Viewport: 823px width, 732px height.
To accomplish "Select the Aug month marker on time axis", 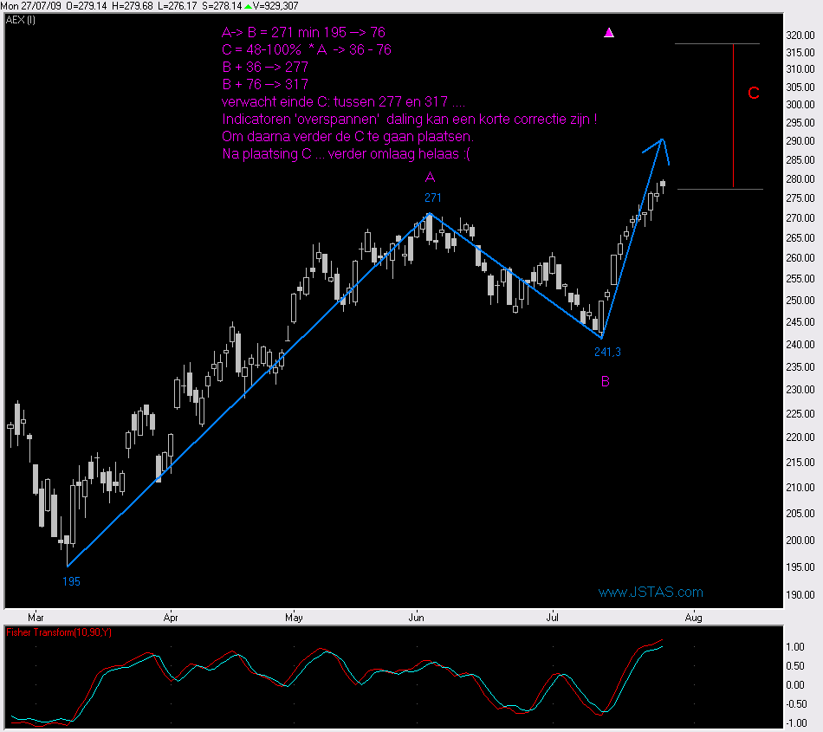I will (692, 618).
